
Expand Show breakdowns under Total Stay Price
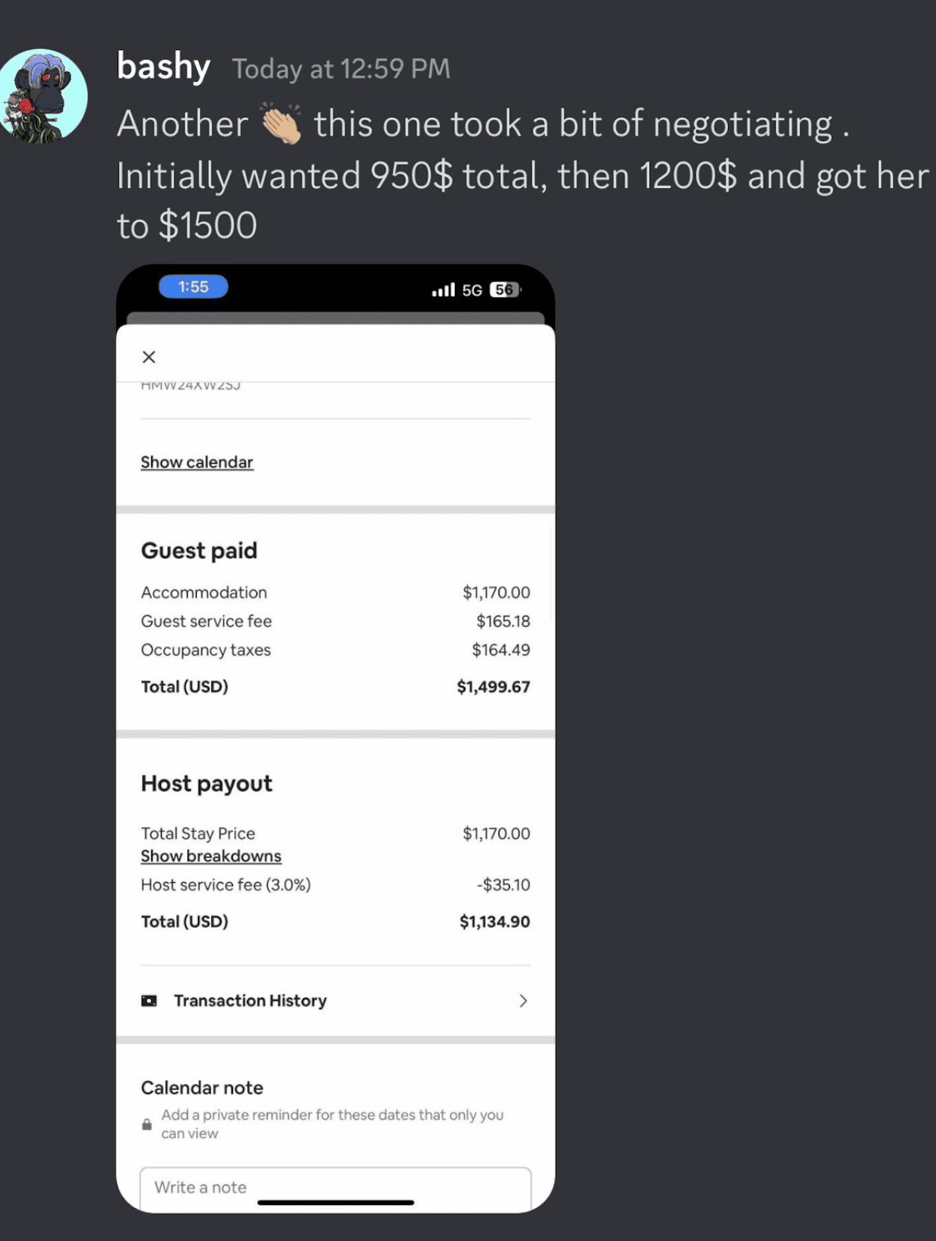point(211,856)
